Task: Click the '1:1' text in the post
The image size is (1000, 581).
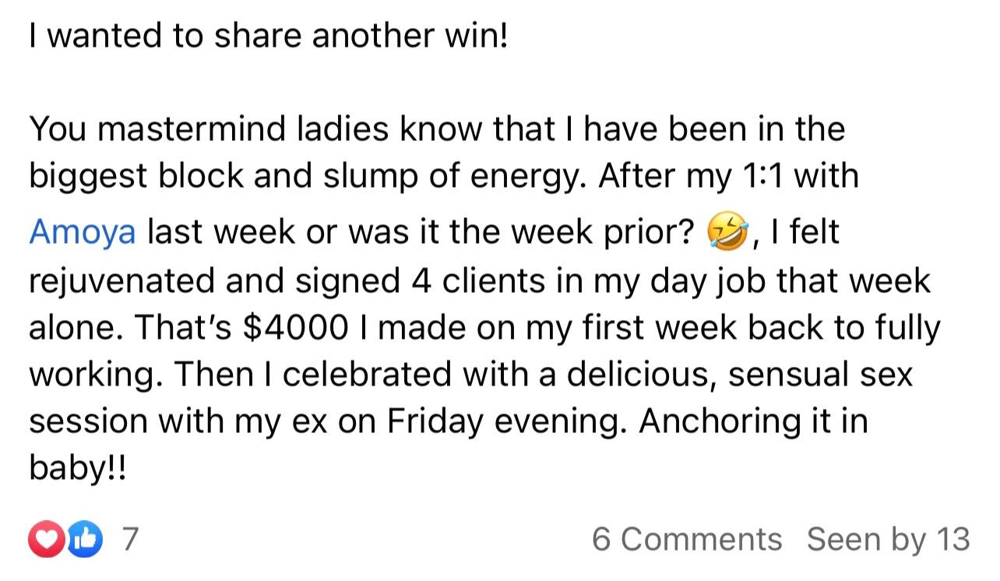Action: click(x=759, y=177)
